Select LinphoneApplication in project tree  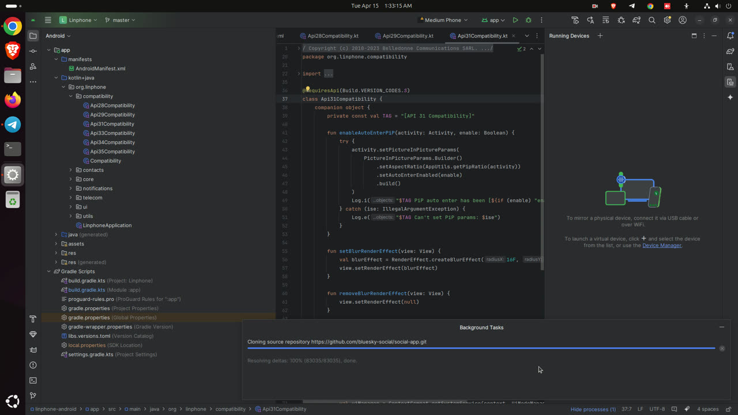[107, 225]
